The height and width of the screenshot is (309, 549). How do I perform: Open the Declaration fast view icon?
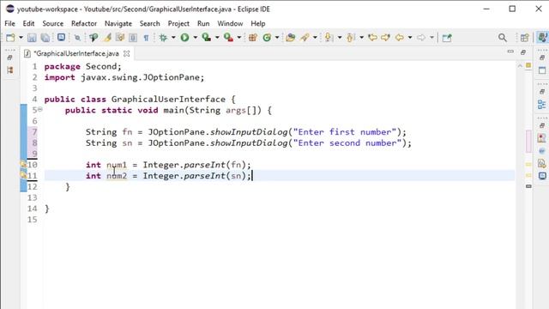(x=541, y=163)
